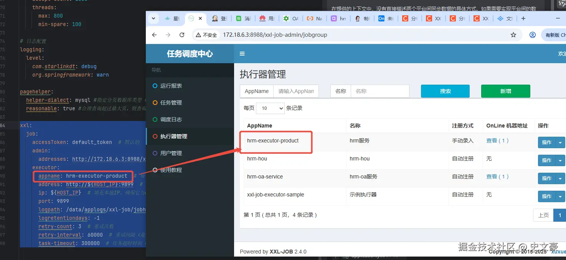
Task: Click the green 新增 button
Action: pos(505,91)
